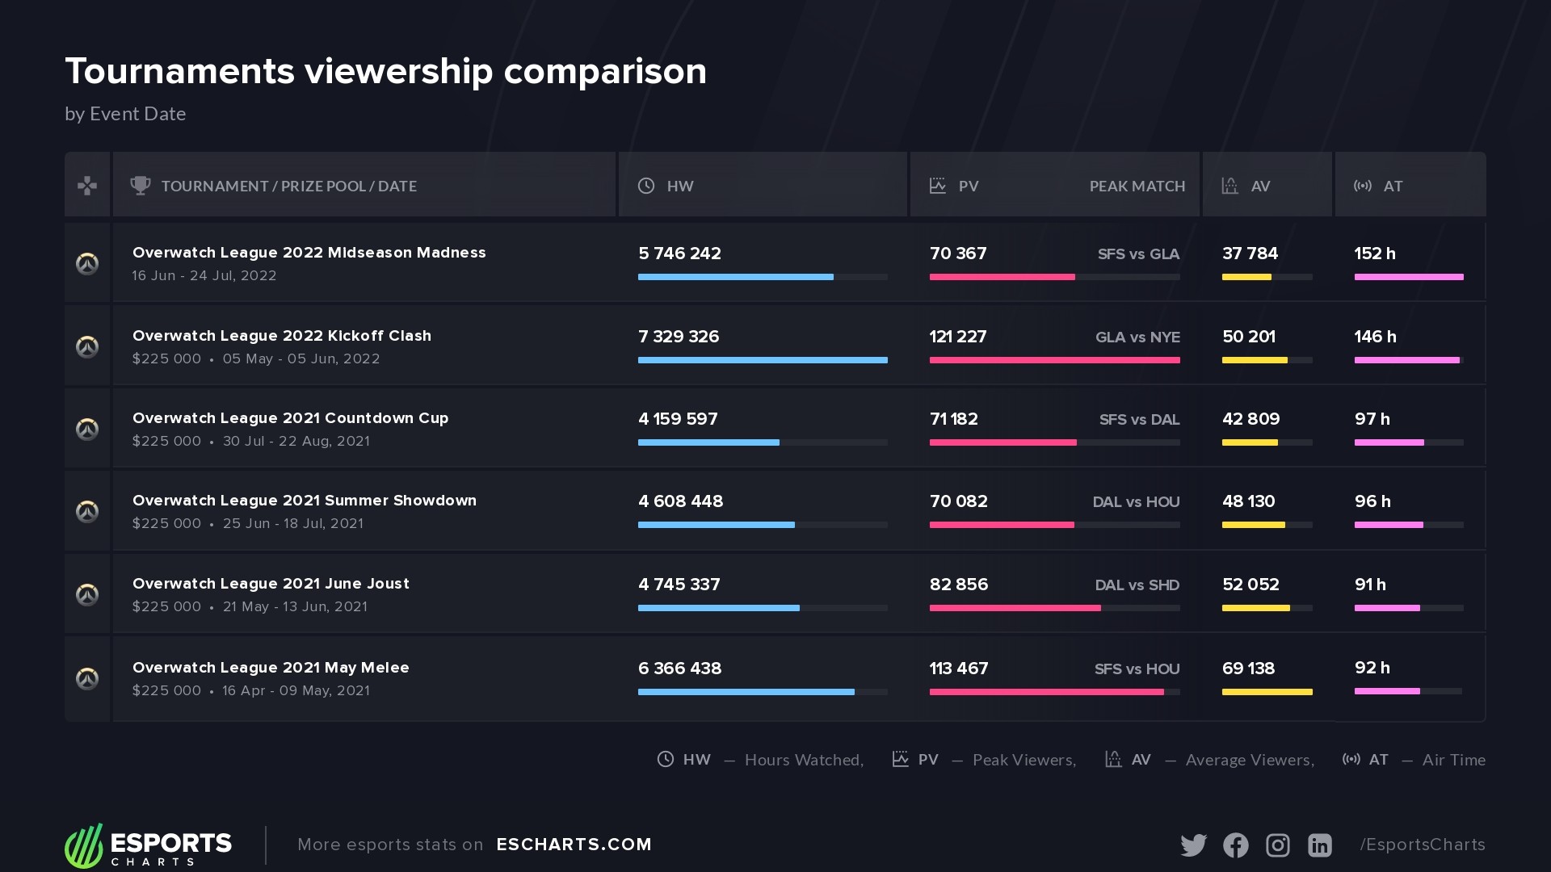Screen dimensions: 1551x872
Task: Click the Twitter icon in the footer
Action: pyautogui.click(x=1193, y=845)
